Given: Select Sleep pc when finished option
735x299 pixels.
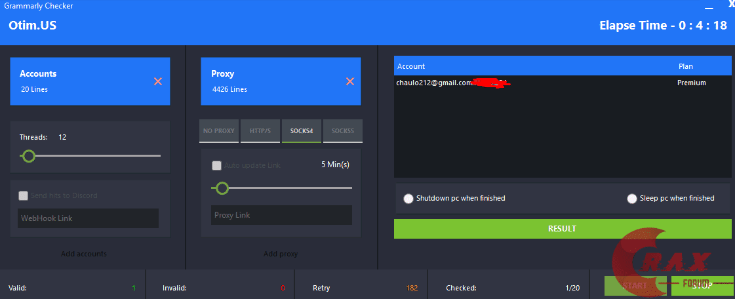Looking at the screenshot, I should point(632,198).
